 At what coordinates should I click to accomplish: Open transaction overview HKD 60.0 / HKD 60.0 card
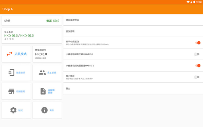click(32, 36)
